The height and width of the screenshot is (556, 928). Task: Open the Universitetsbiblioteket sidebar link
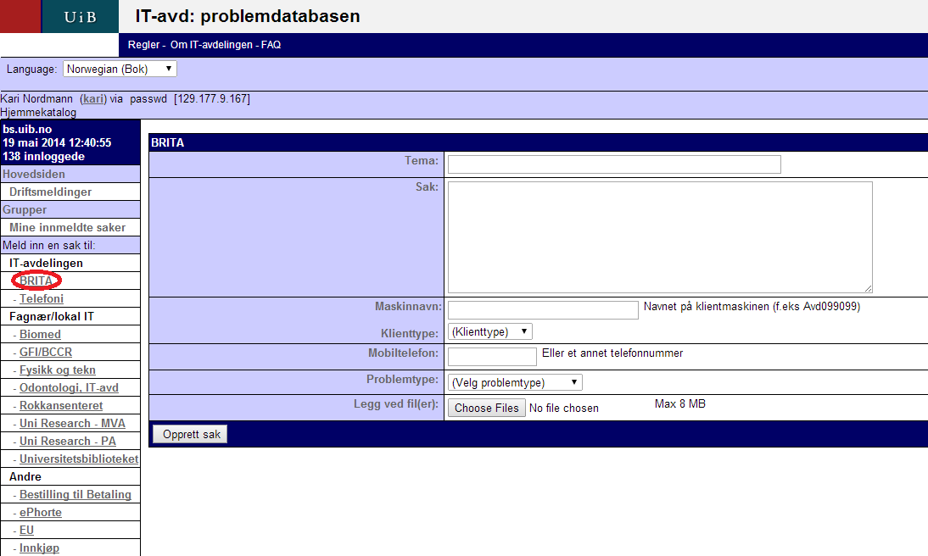click(x=79, y=459)
